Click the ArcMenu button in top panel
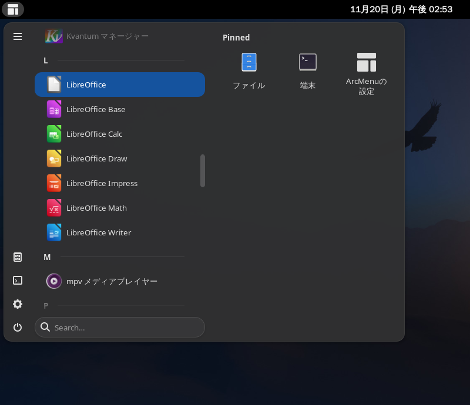 pos(13,9)
